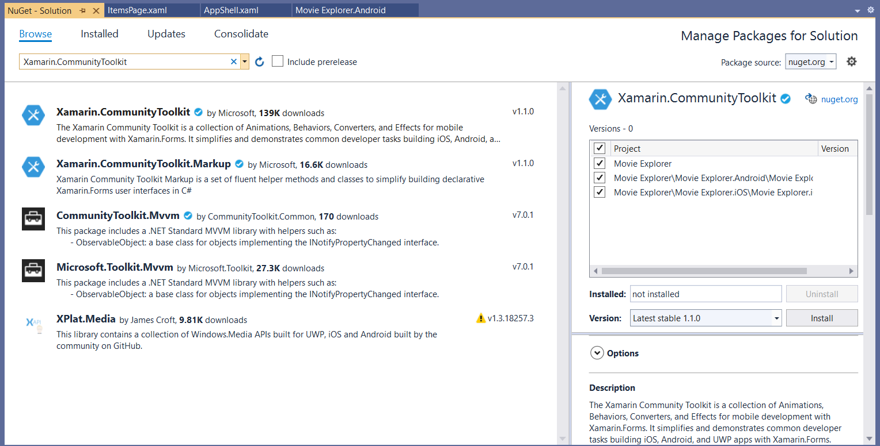Click the Install button
Screen dimensions: 880x446
(821, 318)
